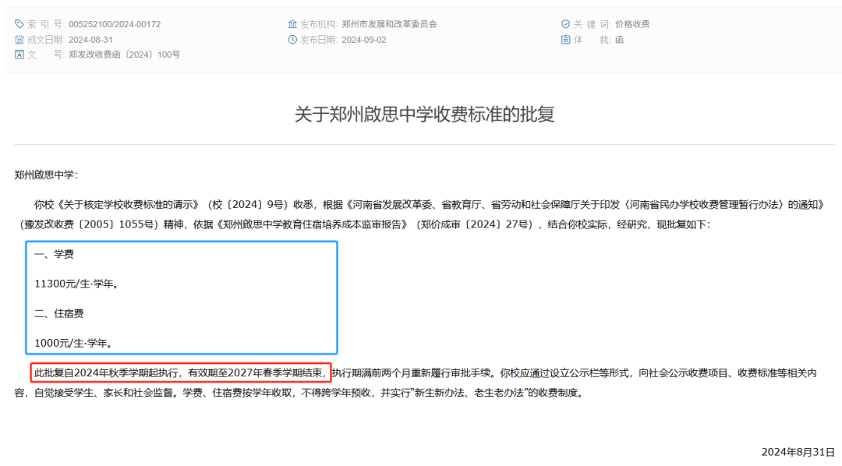The image size is (842, 466).
Task: Click the signature date 2024年8月31日
Action: pyautogui.click(x=798, y=452)
